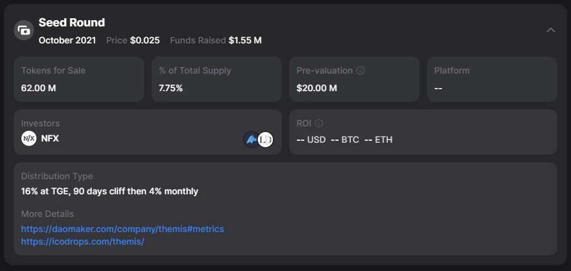This screenshot has height=271, width=571.
Task: Click the NFX investor logo
Action: [x=29, y=138]
